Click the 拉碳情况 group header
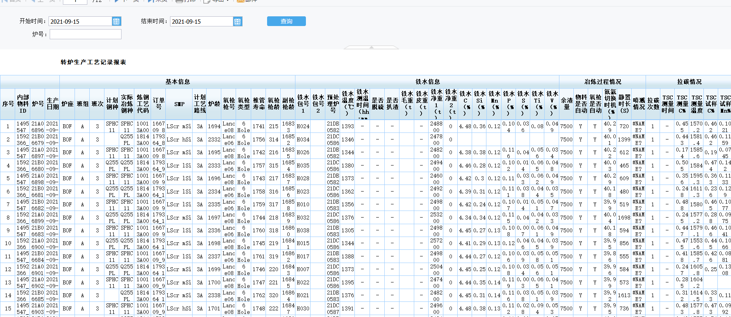 (689, 82)
